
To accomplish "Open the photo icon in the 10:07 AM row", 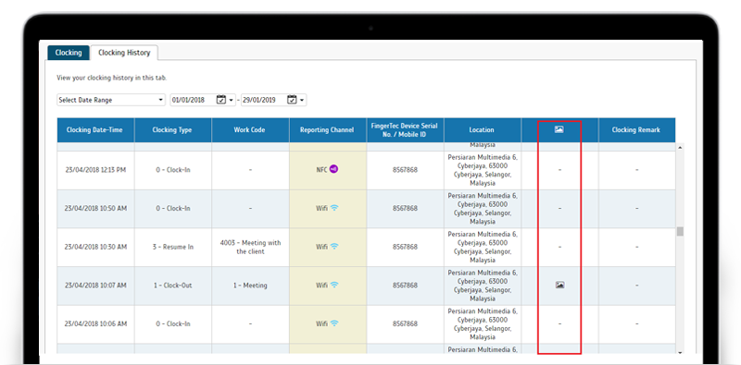I will (x=560, y=285).
